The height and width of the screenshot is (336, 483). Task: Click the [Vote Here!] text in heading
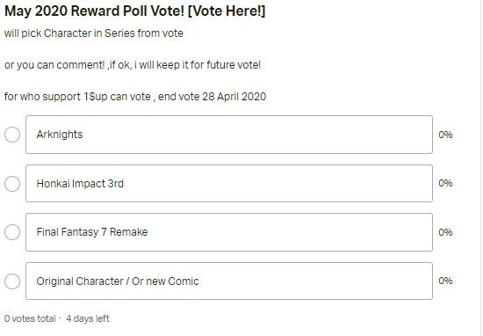(227, 11)
